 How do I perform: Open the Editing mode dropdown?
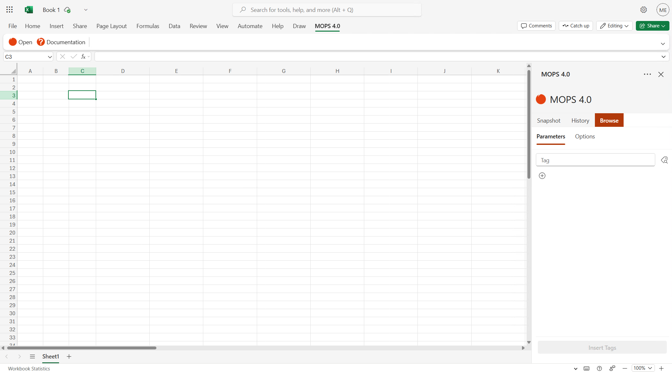tap(614, 25)
